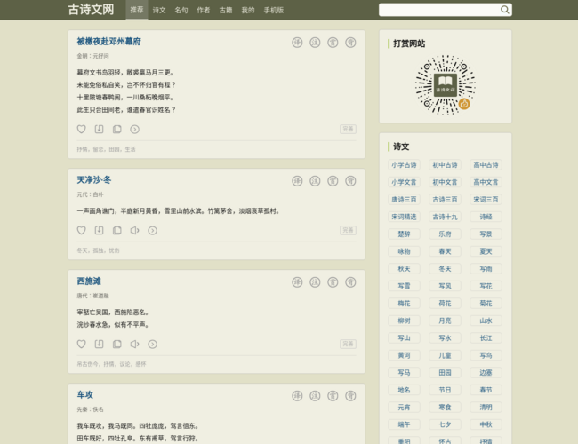Show annotations (注) for 西施滩
This screenshot has height=444, width=578.
click(x=315, y=282)
